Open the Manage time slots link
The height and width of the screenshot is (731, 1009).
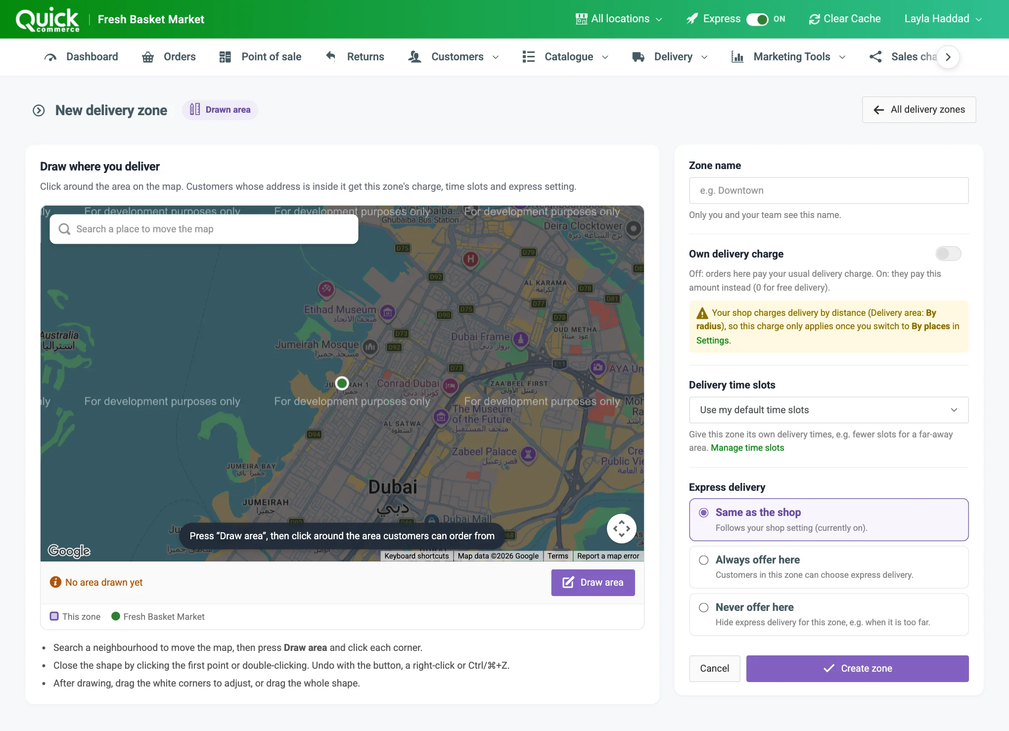[x=747, y=448]
